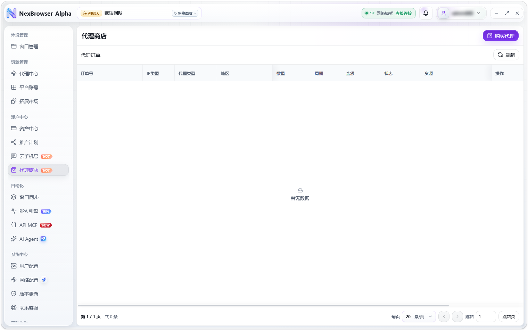Image resolution: width=528 pixels, height=330 pixels.
Task: Click the RPA 引擎 pulse icon
Action: coord(14,211)
